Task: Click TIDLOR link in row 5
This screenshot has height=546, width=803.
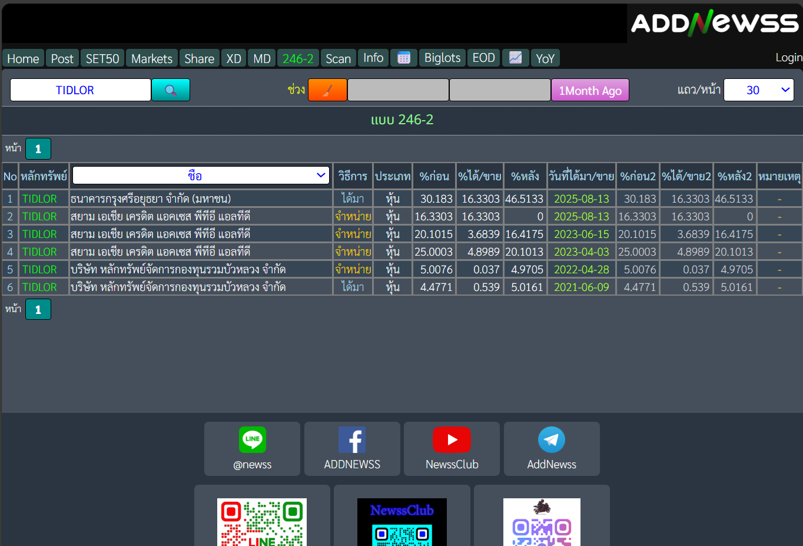Action: [39, 269]
